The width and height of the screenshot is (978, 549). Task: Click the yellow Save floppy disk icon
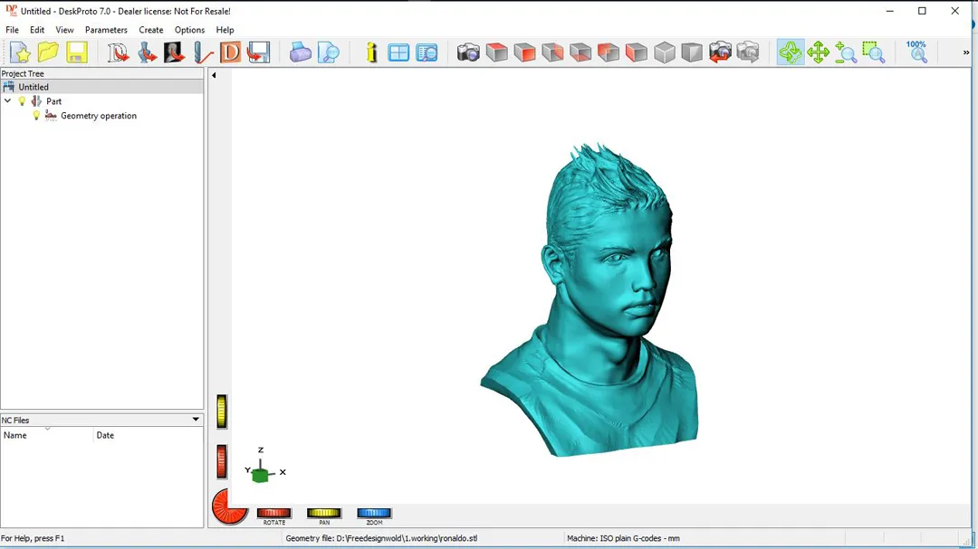(x=77, y=53)
